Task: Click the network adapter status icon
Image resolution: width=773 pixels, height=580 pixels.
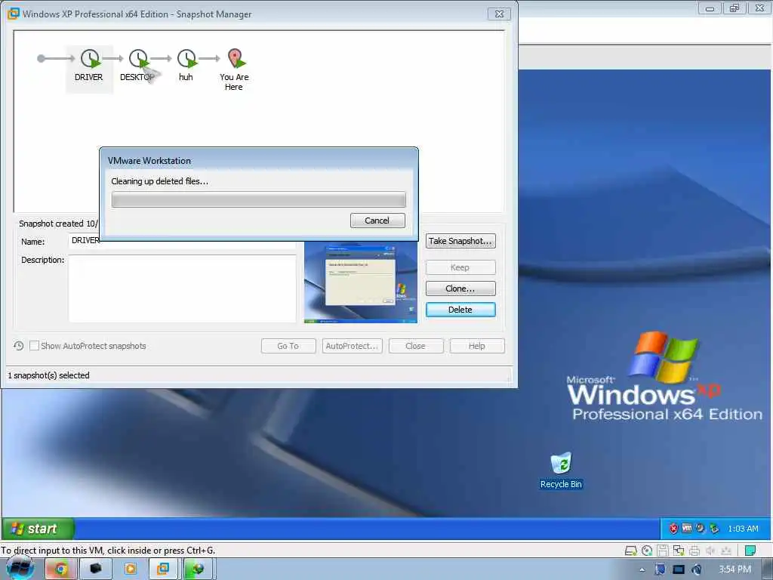Action: point(679,551)
